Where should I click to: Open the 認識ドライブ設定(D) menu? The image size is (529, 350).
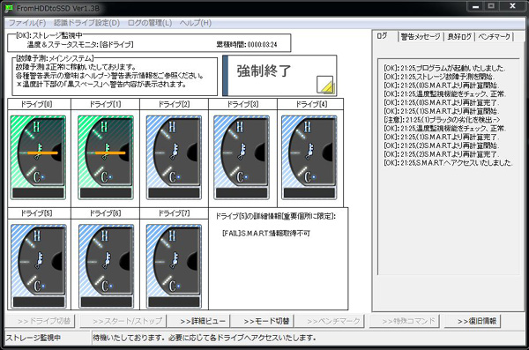coord(86,23)
